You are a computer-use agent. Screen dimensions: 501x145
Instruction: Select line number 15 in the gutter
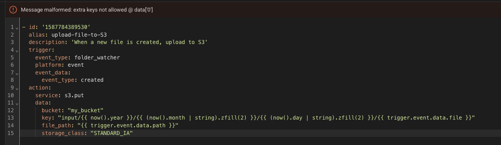(11, 133)
